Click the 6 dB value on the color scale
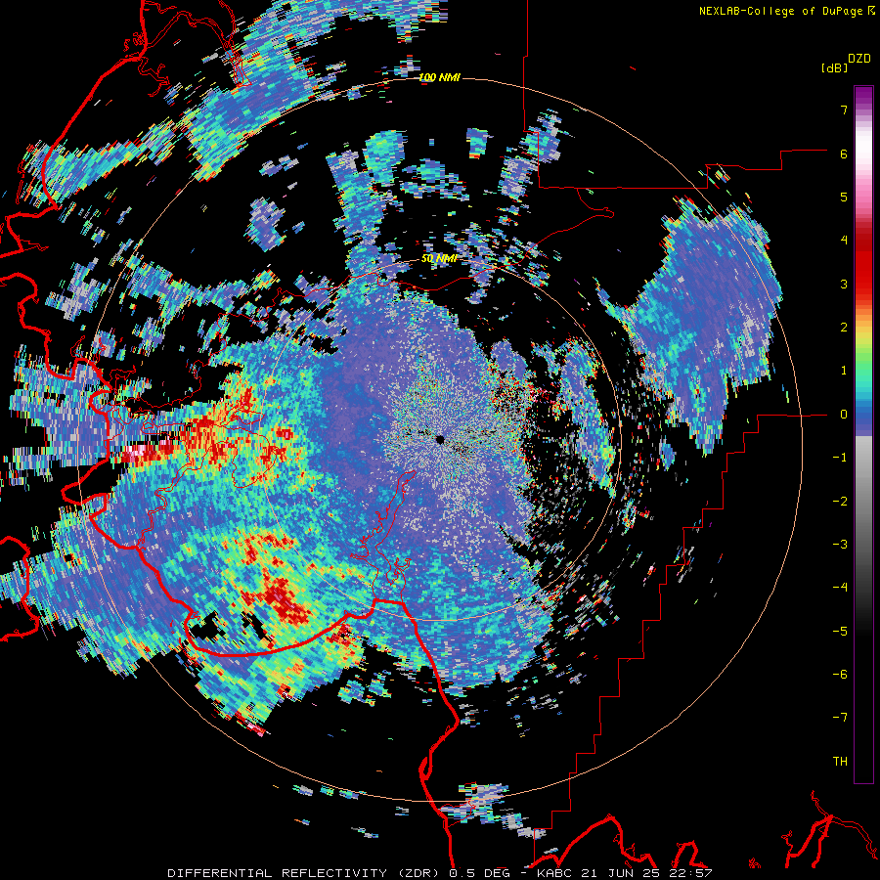 (x=844, y=154)
